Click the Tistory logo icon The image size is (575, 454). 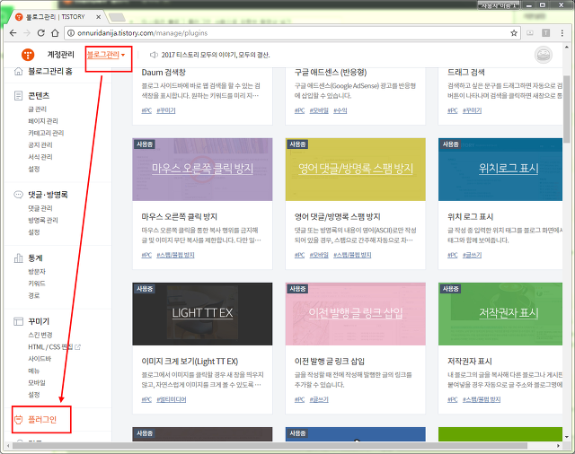[x=28, y=55]
